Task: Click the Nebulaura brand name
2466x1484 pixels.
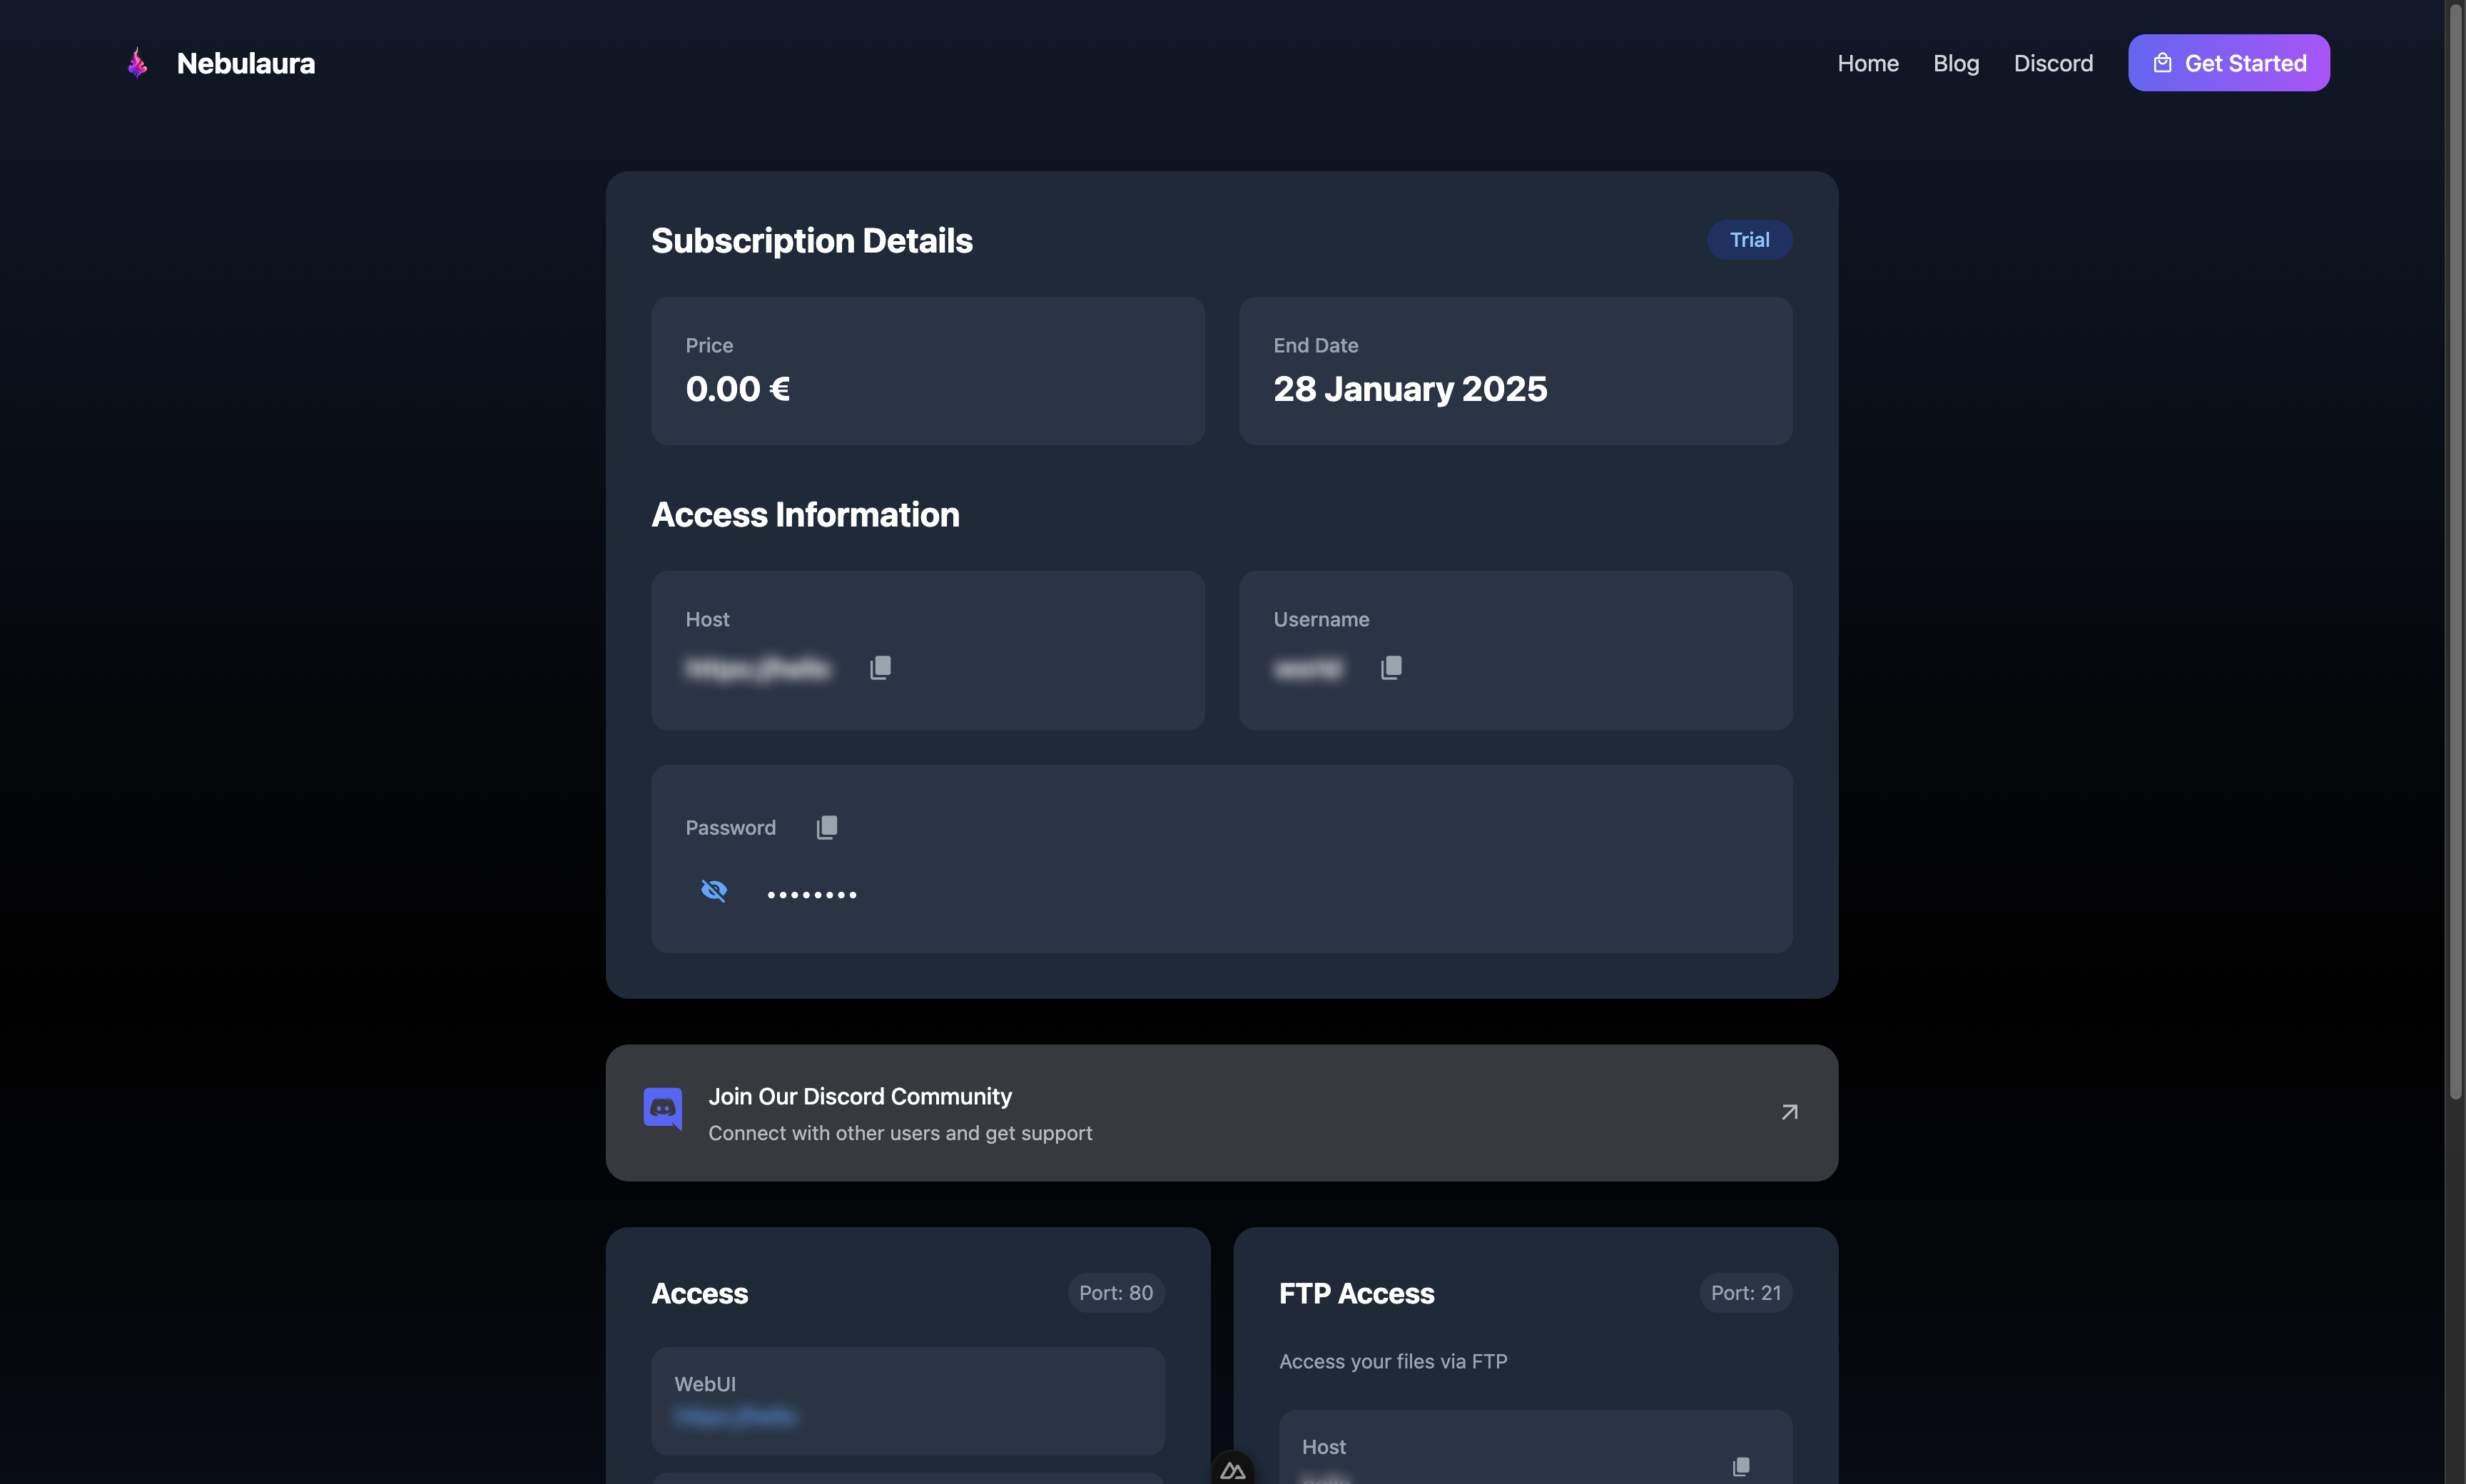Action: click(246, 63)
